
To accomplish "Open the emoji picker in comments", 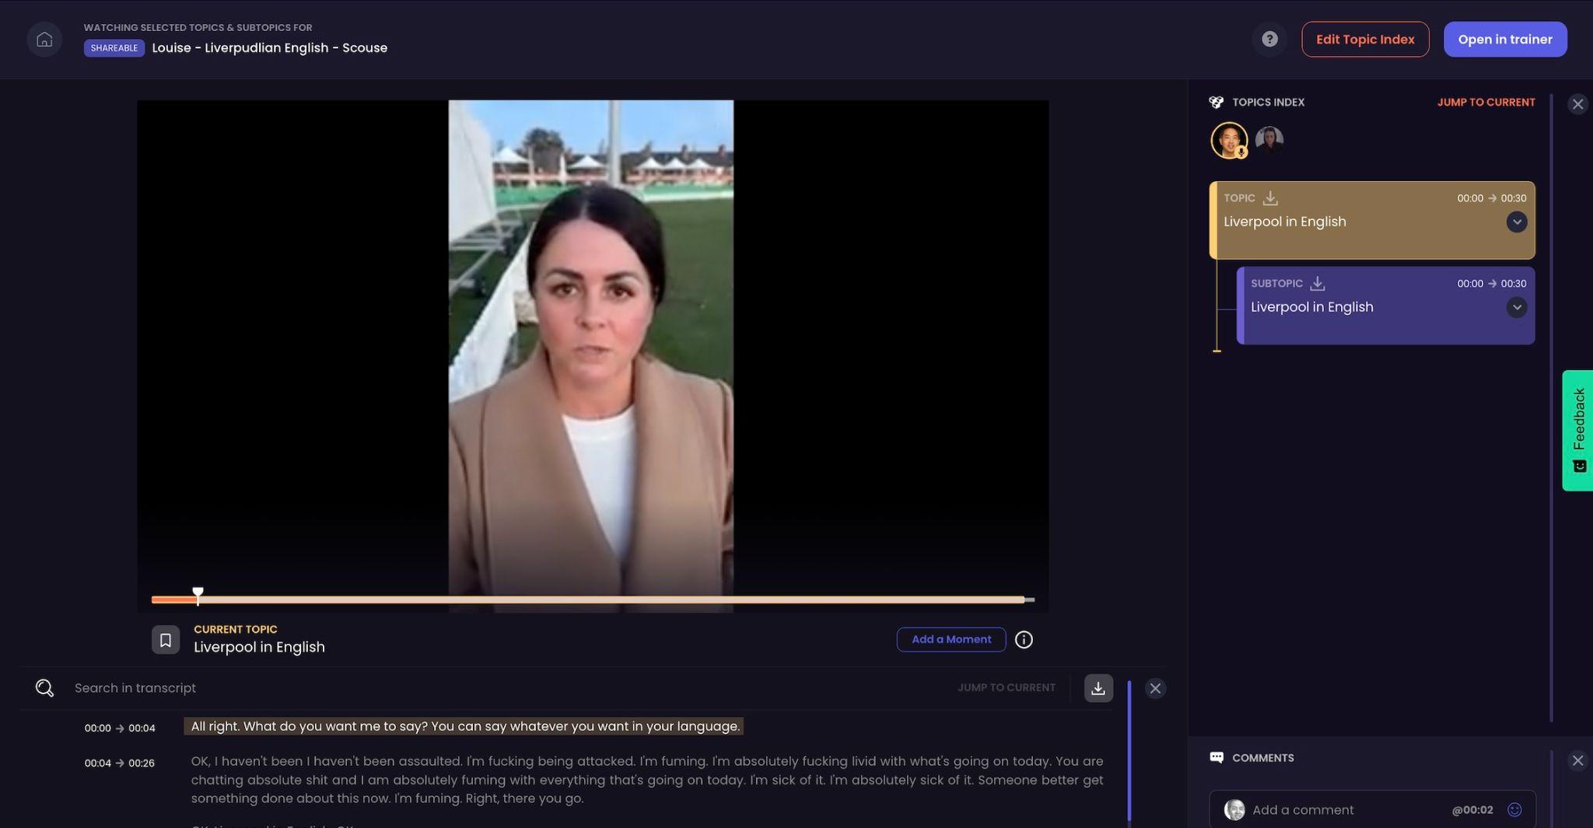I will coord(1514,810).
